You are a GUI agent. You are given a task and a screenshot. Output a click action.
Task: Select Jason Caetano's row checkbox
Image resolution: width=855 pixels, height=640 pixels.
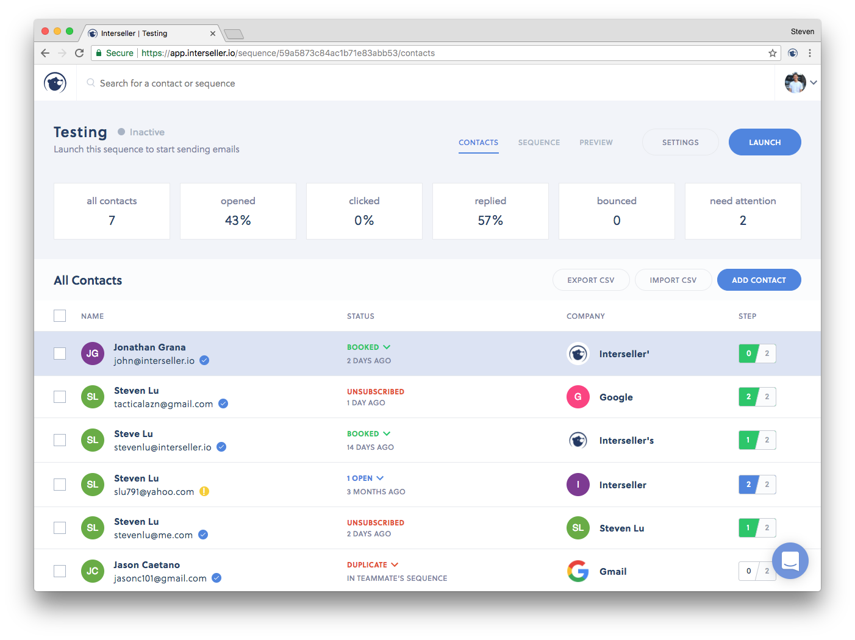point(60,571)
